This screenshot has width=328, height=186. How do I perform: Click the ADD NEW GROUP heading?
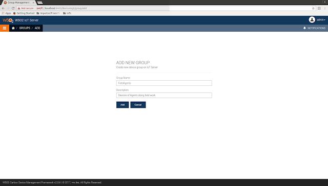pyautogui.click(x=133, y=62)
